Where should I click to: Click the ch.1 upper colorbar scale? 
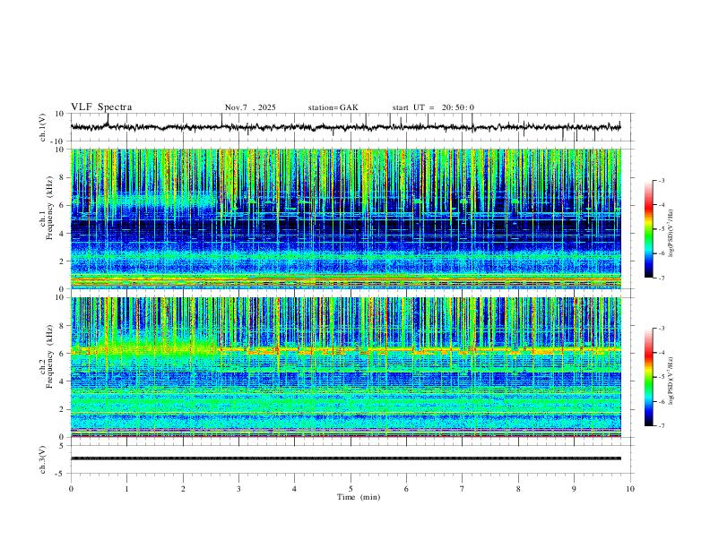pyautogui.click(x=649, y=229)
